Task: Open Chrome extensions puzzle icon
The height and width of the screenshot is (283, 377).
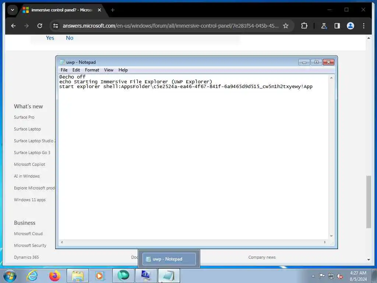Action: 304,26
